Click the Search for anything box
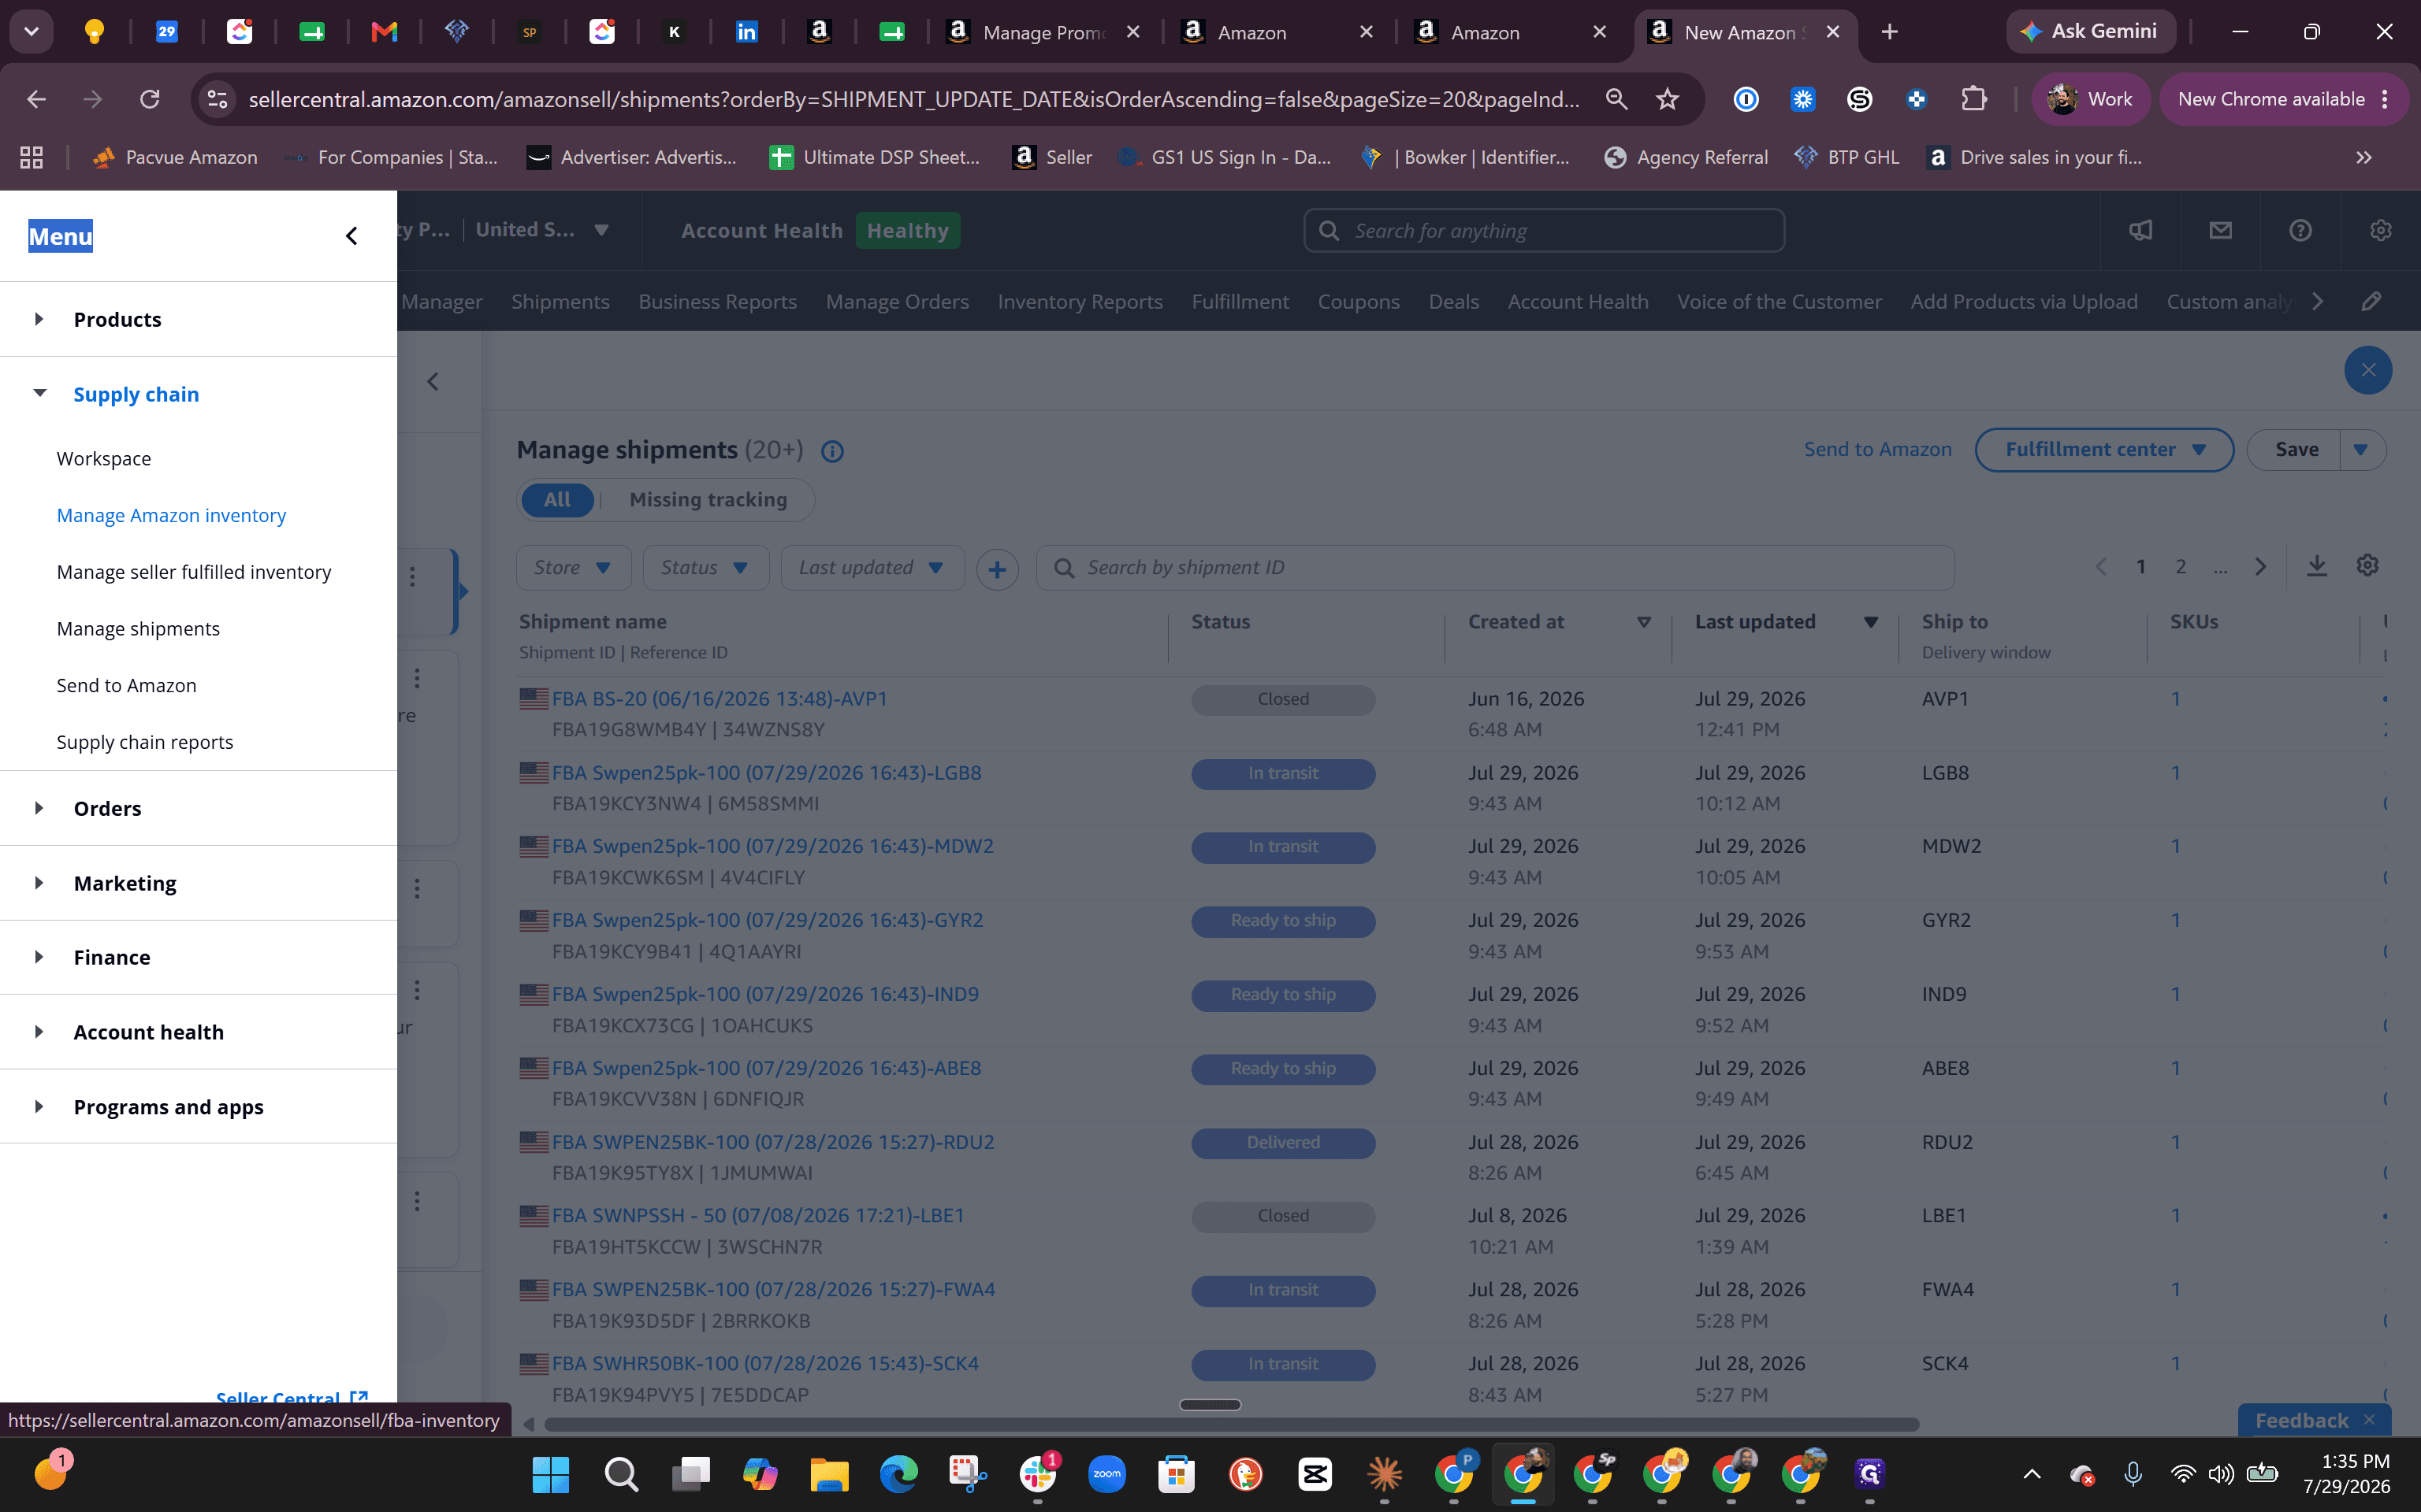This screenshot has width=2421, height=1512. [1544, 231]
